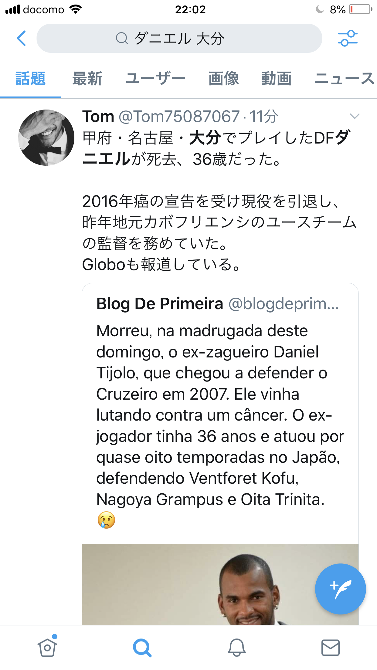Open the Search tab magnifier icon
The height and width of the screenshot is (670, 377).
pyautogui.click(x=142, y=648)
